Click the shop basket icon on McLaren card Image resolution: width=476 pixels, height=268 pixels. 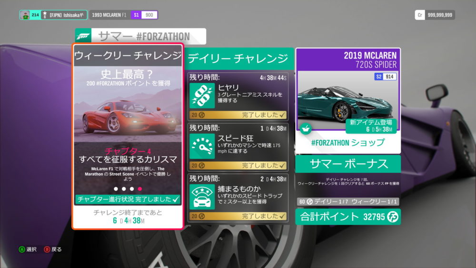[304, 128]
